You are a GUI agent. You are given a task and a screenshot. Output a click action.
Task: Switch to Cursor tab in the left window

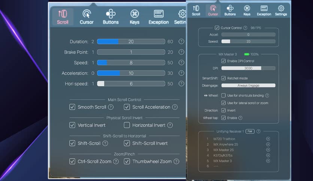(x=86, y=17)
